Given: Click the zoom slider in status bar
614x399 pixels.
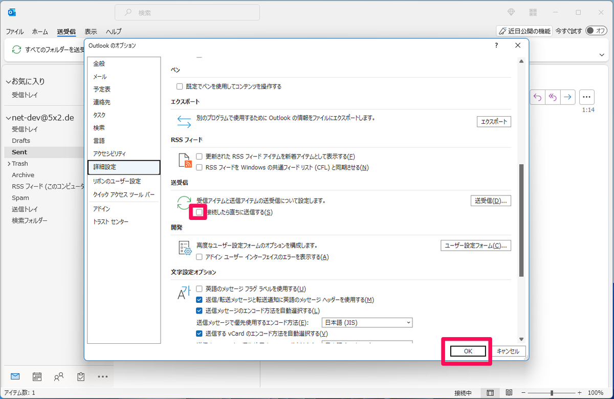Looking at the screenshot, I should click(x=552, y=393).
